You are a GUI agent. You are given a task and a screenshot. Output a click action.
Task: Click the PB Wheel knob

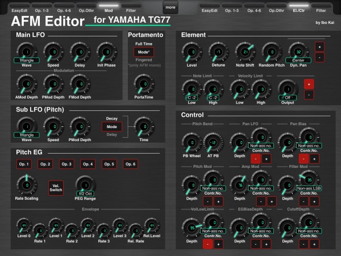tap(192, 143)
